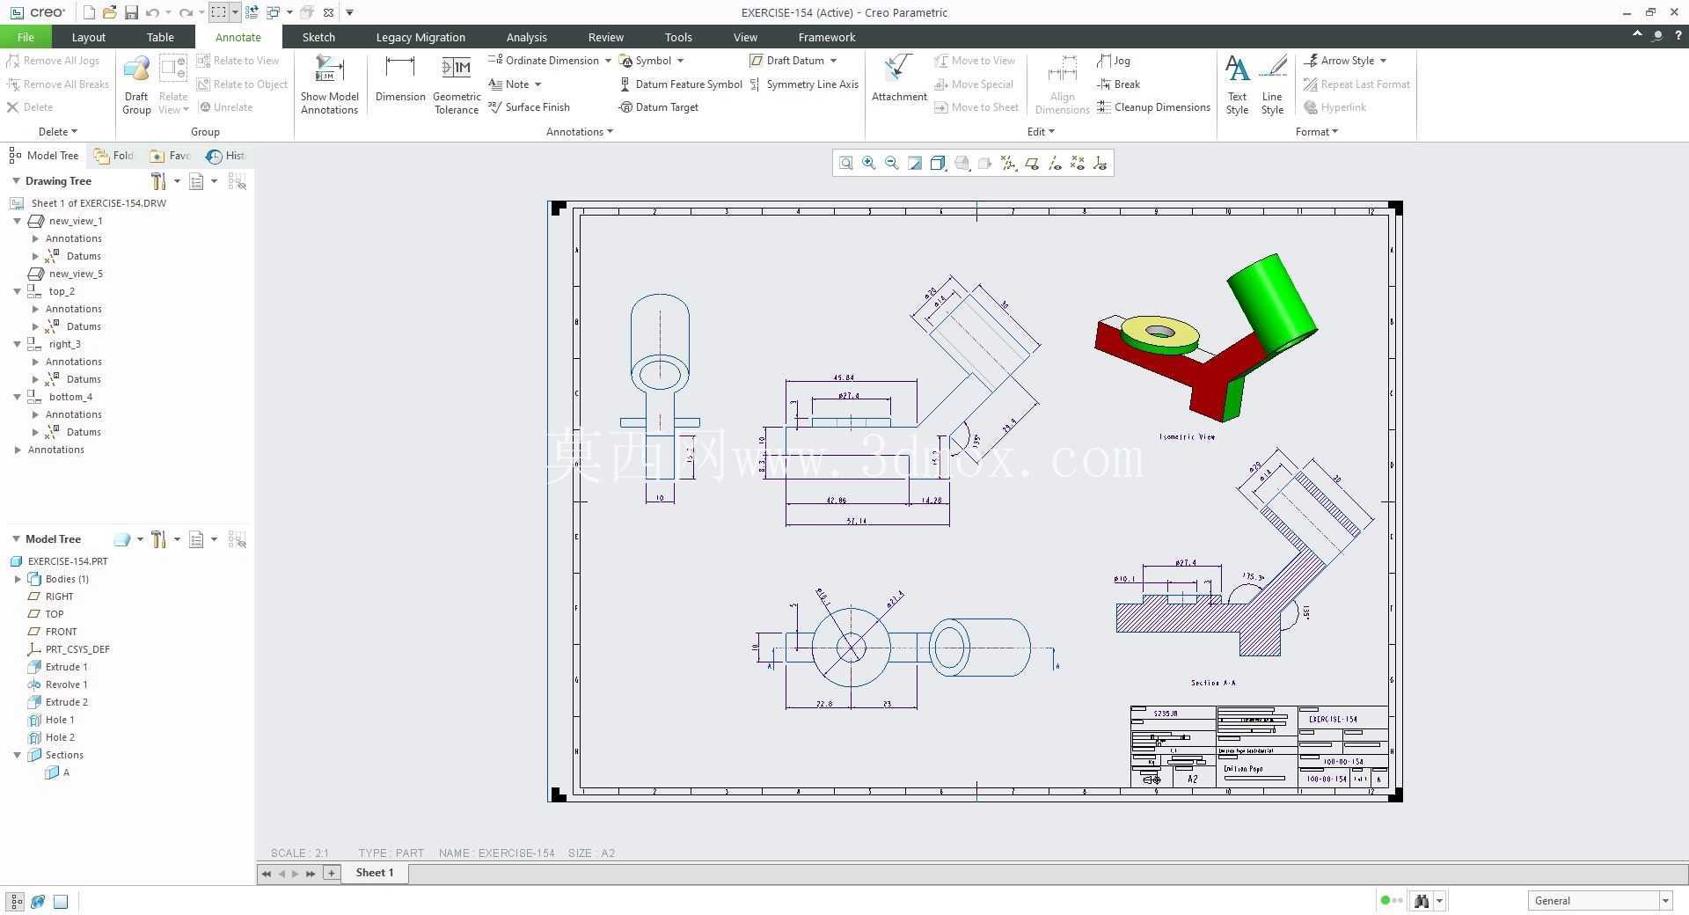
Task: Click the Zoom Out magnifier icon
Action: (892, 163)
